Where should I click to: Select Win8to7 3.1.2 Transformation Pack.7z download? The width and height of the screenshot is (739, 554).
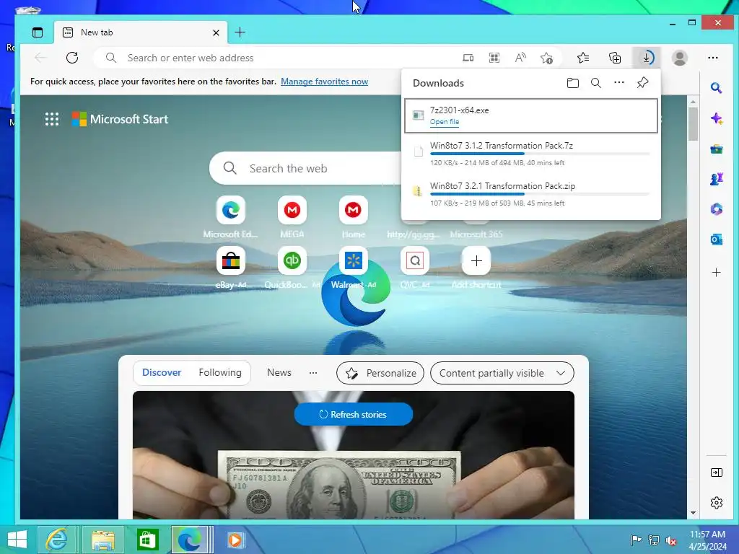530,154
